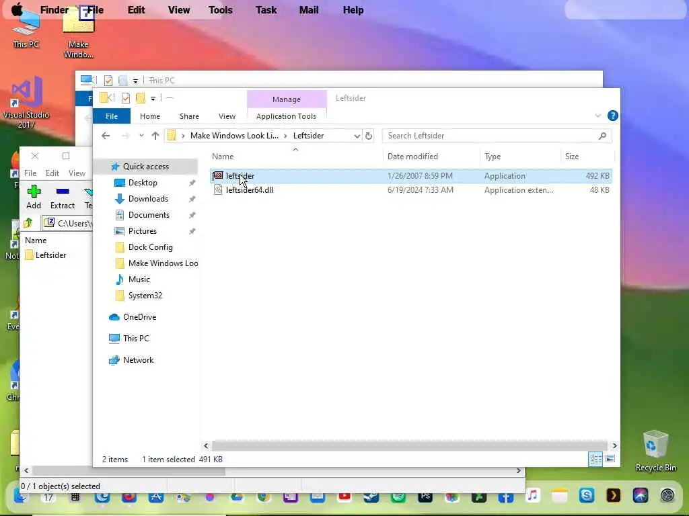Open Music app from the dock
689x516 pixels.
(x=533, y=495)
